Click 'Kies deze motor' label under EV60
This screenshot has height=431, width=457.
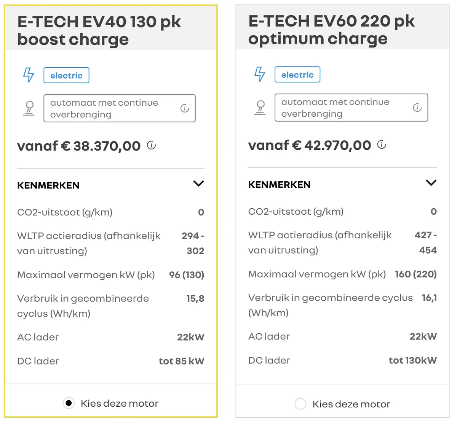coord(351,404)
